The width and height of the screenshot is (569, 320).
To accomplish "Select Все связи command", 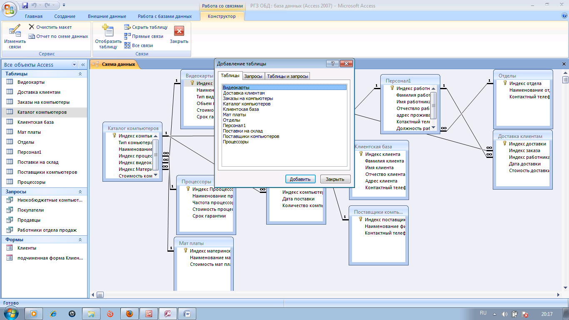I will (x=139, y=45).
